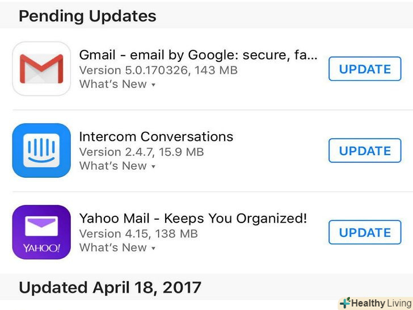Tap the purple Yahoo Mail app icon
This screenshot has width=413, height=310.
(41, 232)
